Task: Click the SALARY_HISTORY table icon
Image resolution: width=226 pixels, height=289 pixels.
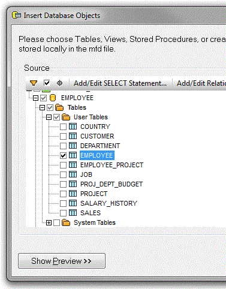Action: (x=73, y=203)
